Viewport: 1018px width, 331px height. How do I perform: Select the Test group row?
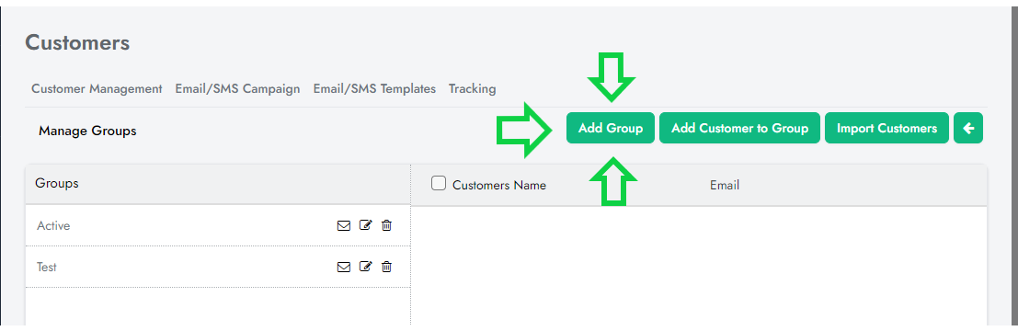[x=218, y=267]
